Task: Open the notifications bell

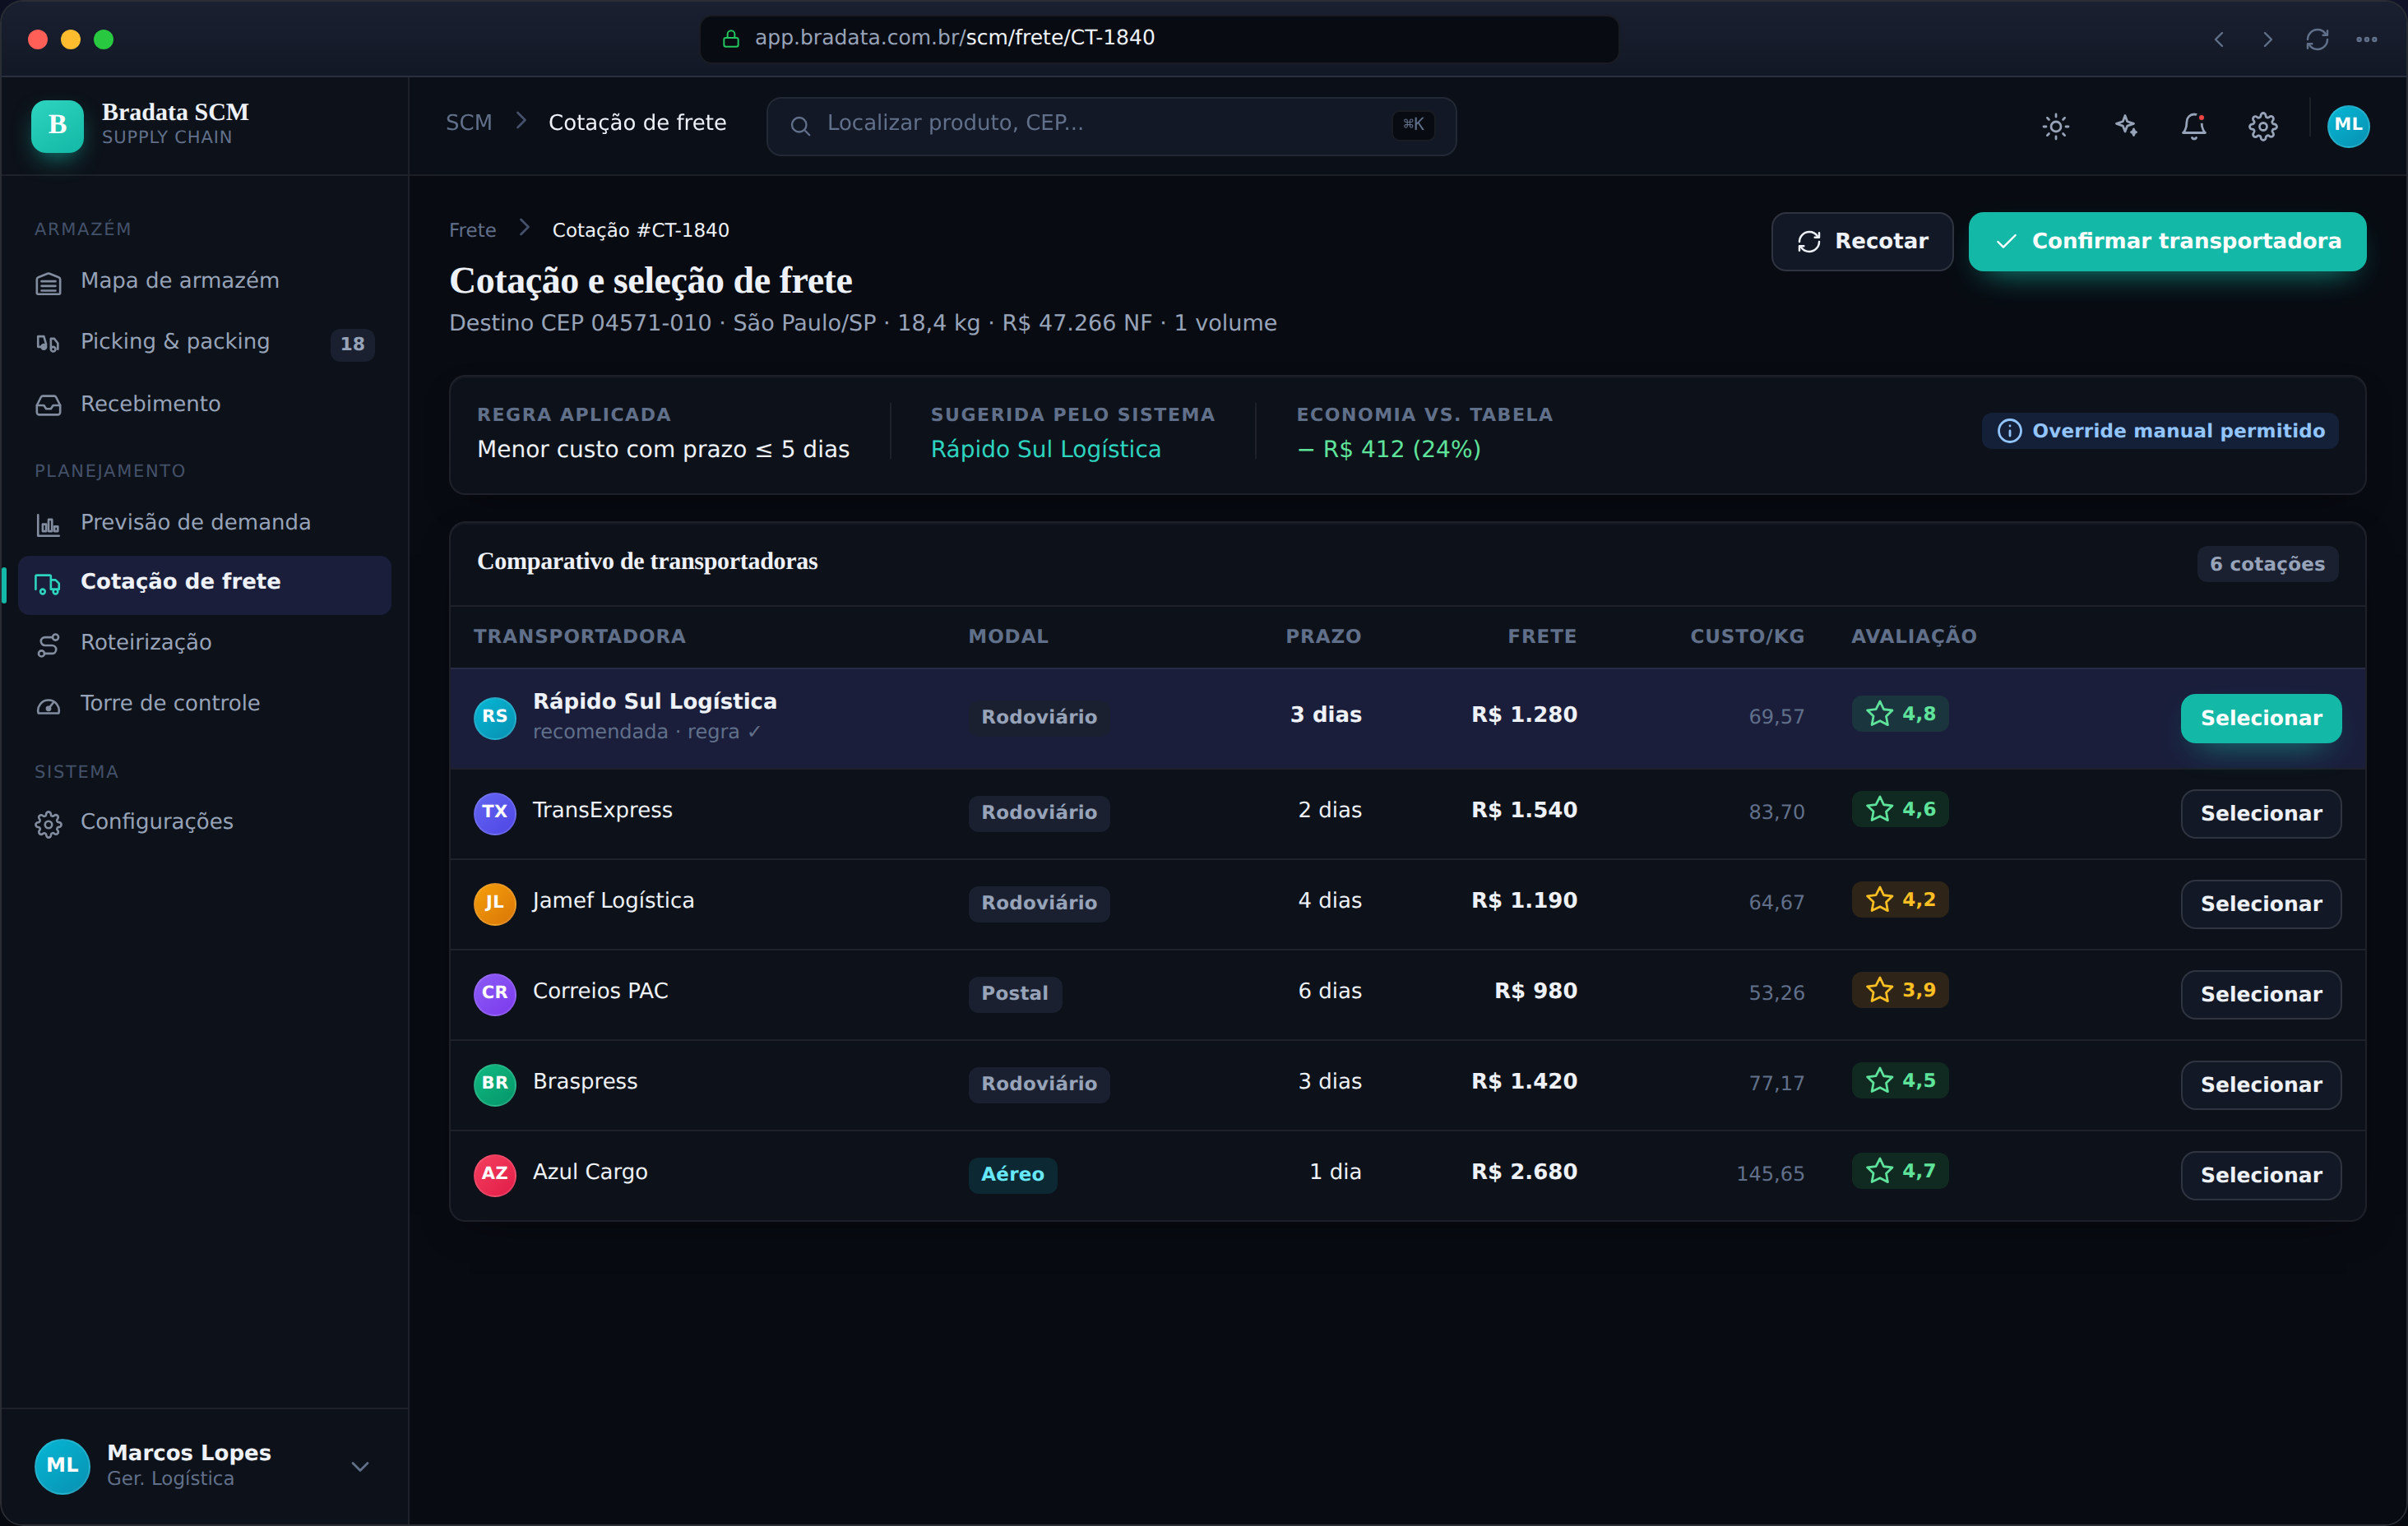Action: pos(2193,126)
